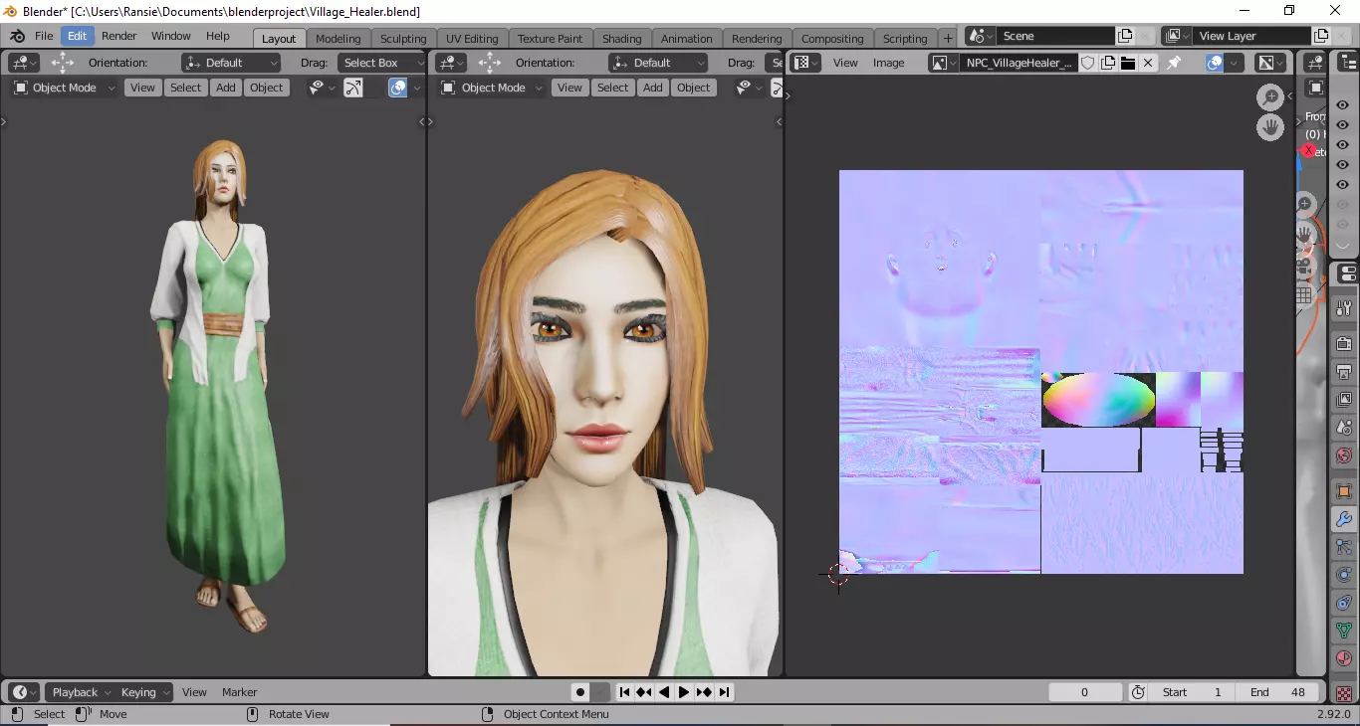1360x726 pixels.
Task: Open the timeline editor type dropdown
Action: 24,692
